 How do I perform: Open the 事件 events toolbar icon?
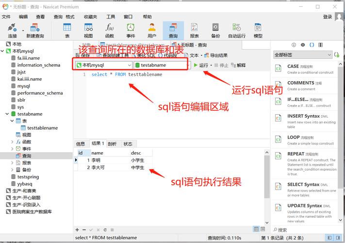131,31
